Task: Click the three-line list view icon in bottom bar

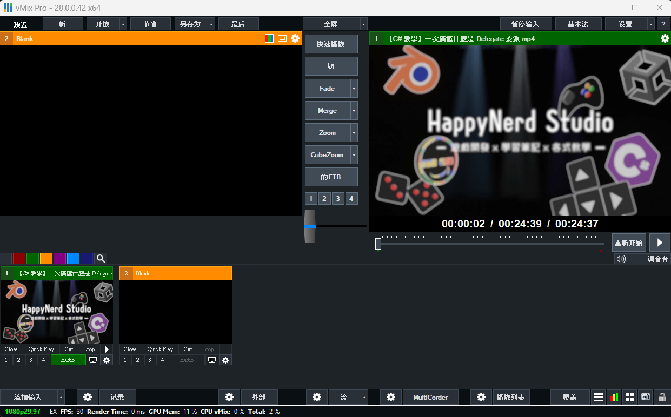Action: (599, 397)
